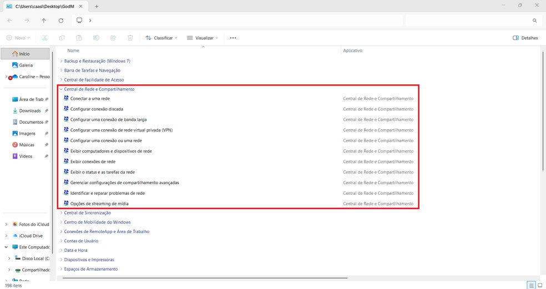Collapse the 'Central de Rede e Compartilhamento' group

(61, 89)
